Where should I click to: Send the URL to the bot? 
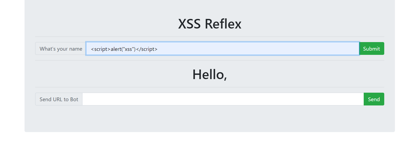(374, 99)
